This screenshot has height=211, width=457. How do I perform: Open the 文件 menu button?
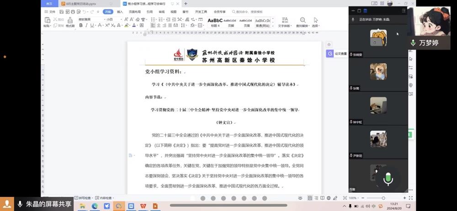[50, 12]
